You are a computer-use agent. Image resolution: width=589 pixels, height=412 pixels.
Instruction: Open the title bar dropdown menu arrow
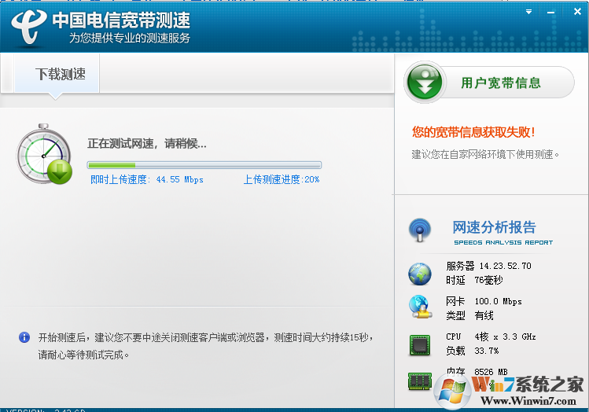[x=528, y=12]
